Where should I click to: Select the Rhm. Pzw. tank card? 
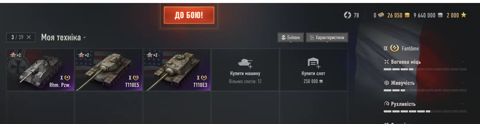(40, 70)
